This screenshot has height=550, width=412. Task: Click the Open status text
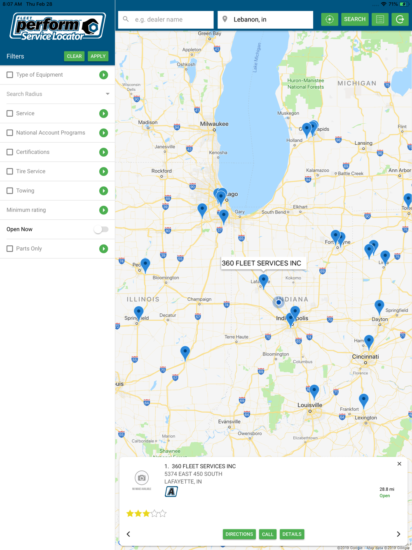(385, 496)
